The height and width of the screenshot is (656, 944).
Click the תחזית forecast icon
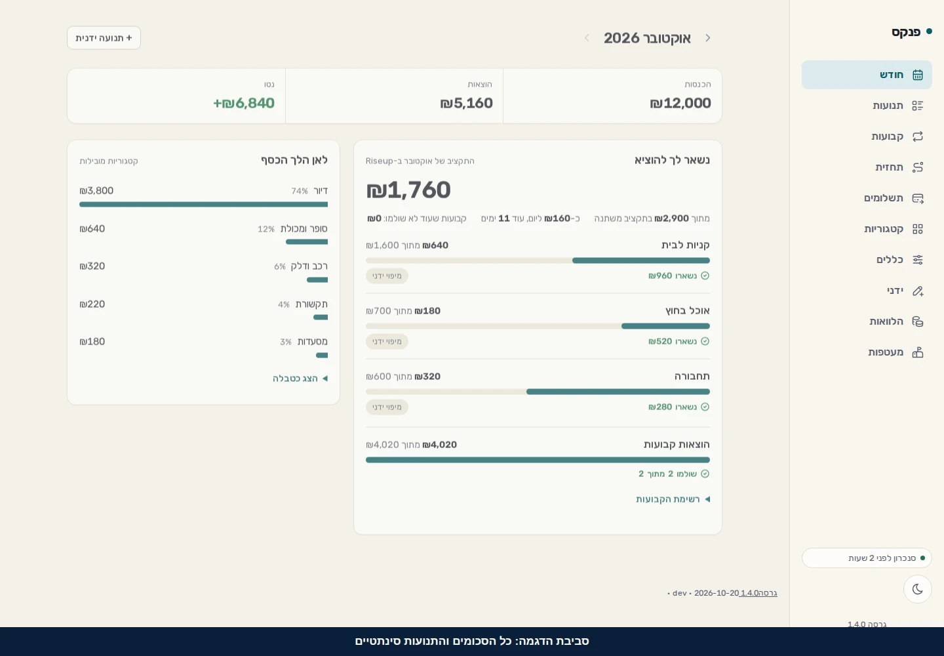(x=918, y=167)
